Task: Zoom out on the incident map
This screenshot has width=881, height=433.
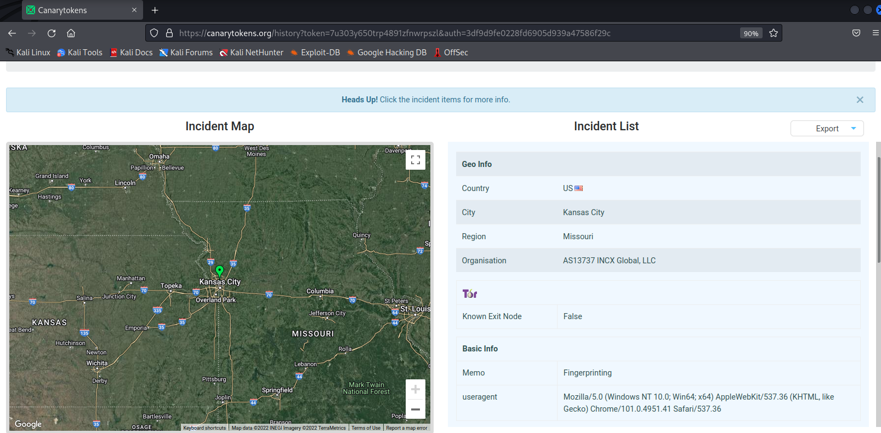Action: coord(416,409)
